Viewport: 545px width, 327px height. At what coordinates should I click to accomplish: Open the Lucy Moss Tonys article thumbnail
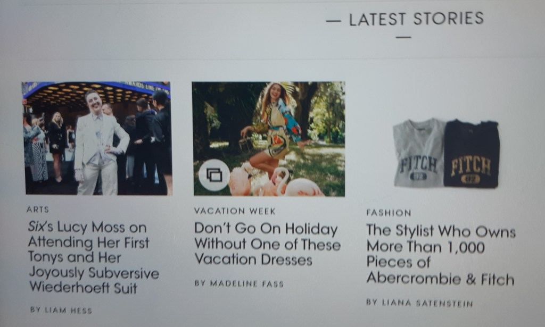tap(97, 138)
